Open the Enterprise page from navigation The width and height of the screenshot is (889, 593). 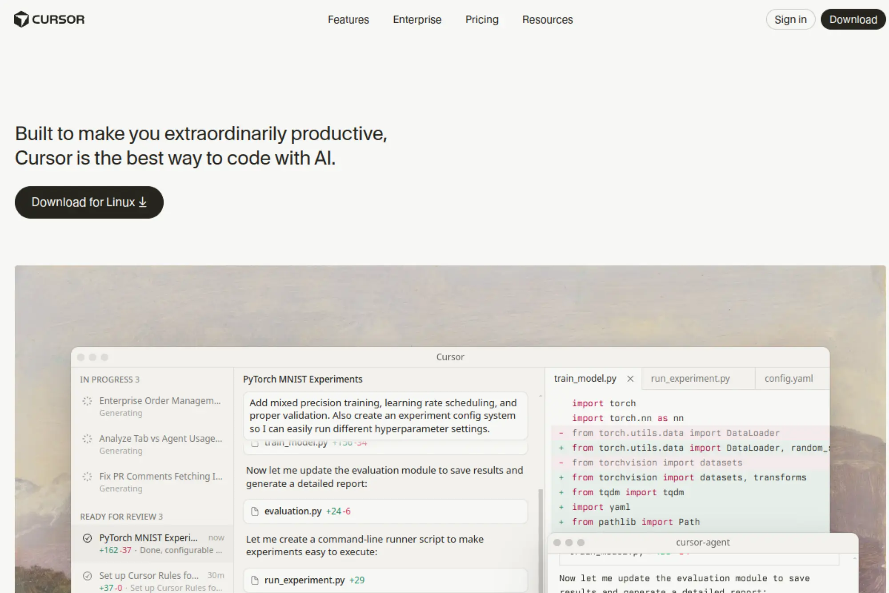coord(417,20)
